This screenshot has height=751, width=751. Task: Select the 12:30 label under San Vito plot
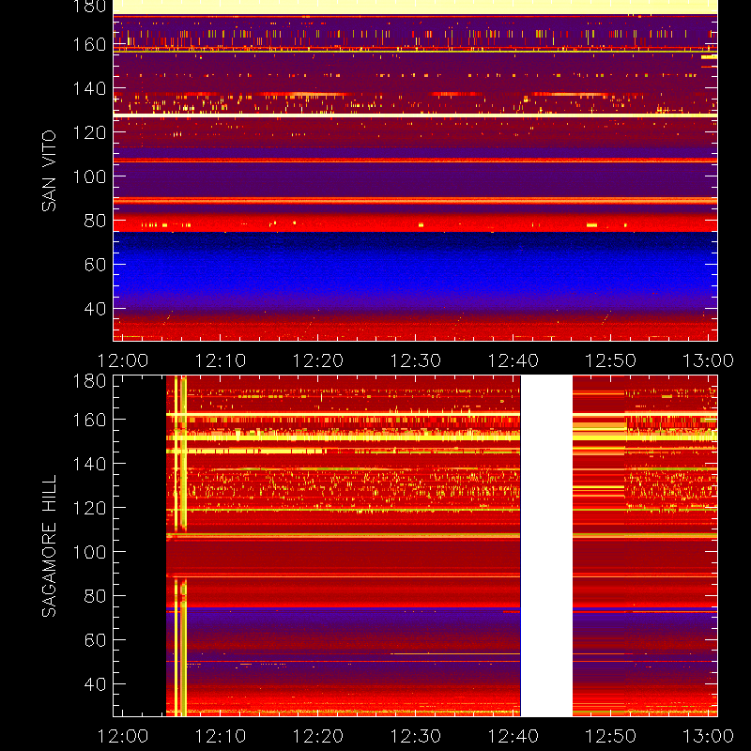point(416,360)
